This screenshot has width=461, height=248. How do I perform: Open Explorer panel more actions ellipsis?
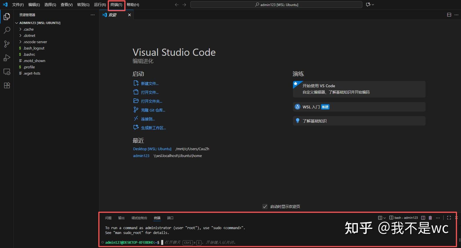tap(93, 15)
